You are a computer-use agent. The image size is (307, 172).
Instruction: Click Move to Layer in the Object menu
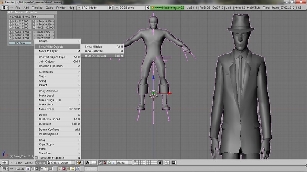pyautogui.click(x=58, y=51)
